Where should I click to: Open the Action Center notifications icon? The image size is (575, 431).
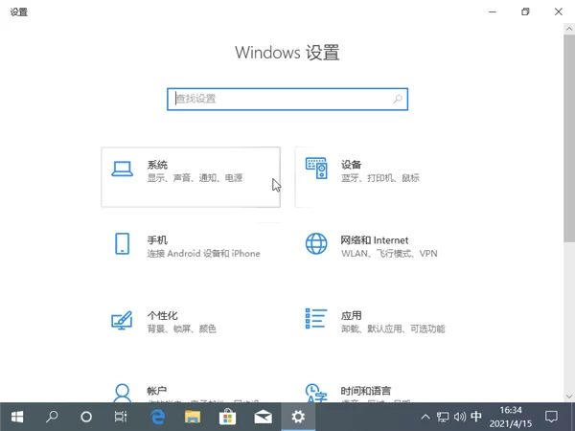tap(551, 417)
